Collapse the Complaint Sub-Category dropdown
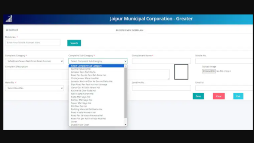The width and height of the screenshot is (254, 143). pos(98,61)
